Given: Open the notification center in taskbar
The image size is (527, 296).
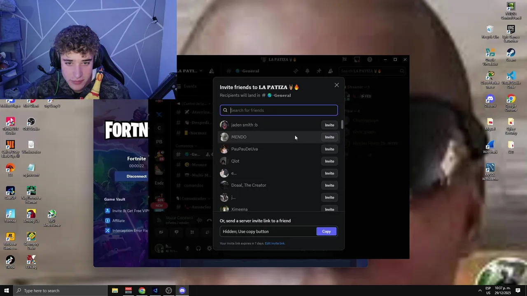Looking at the screenshot, I should pyautogui.click(x=518, y=291).
